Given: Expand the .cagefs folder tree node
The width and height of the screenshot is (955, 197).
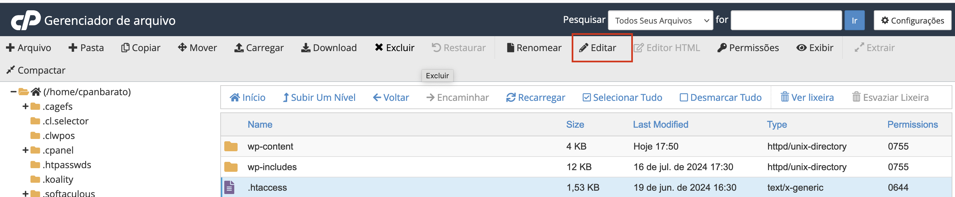Looking at the screenshot, I should [x=25, y=106].
